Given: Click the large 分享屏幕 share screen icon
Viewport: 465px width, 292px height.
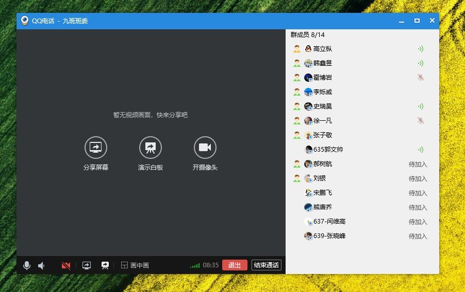Looking at the screenshot, I should 96,148.
